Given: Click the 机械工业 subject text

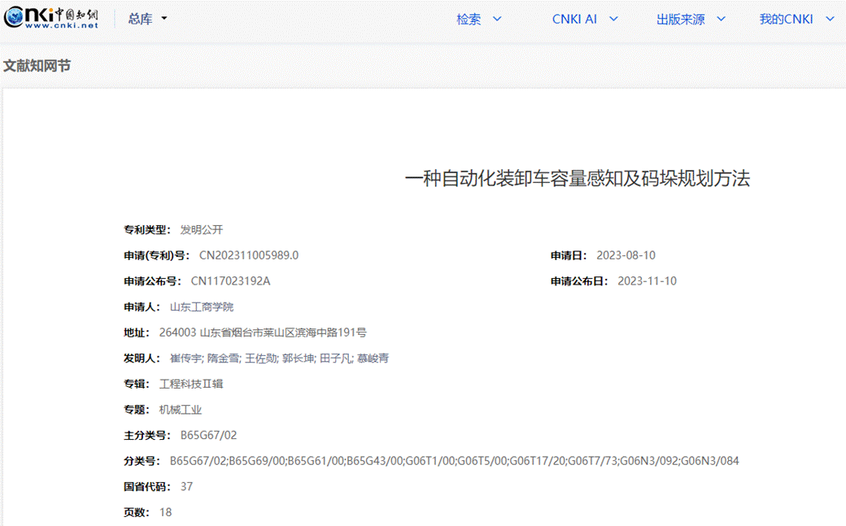Looking at the screenshot, I should click(180, 410).
